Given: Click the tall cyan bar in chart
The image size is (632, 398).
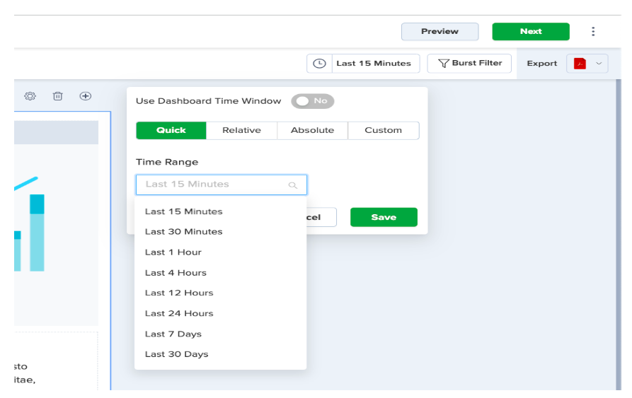Looking at the screenshot, I should pos(37,233).
